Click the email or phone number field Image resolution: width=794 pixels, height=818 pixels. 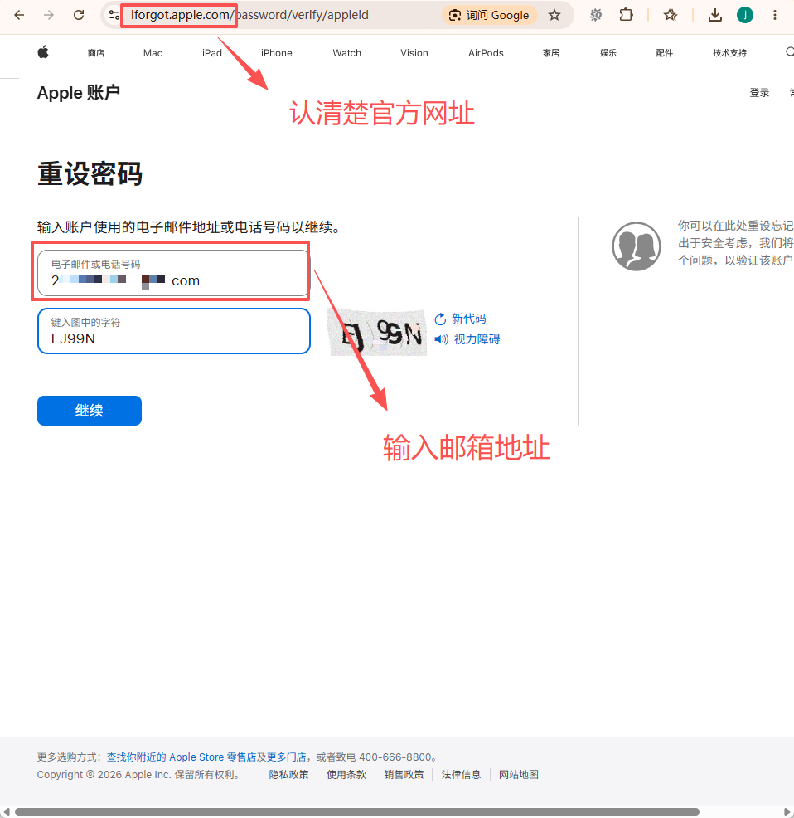[x=173, y=273]
